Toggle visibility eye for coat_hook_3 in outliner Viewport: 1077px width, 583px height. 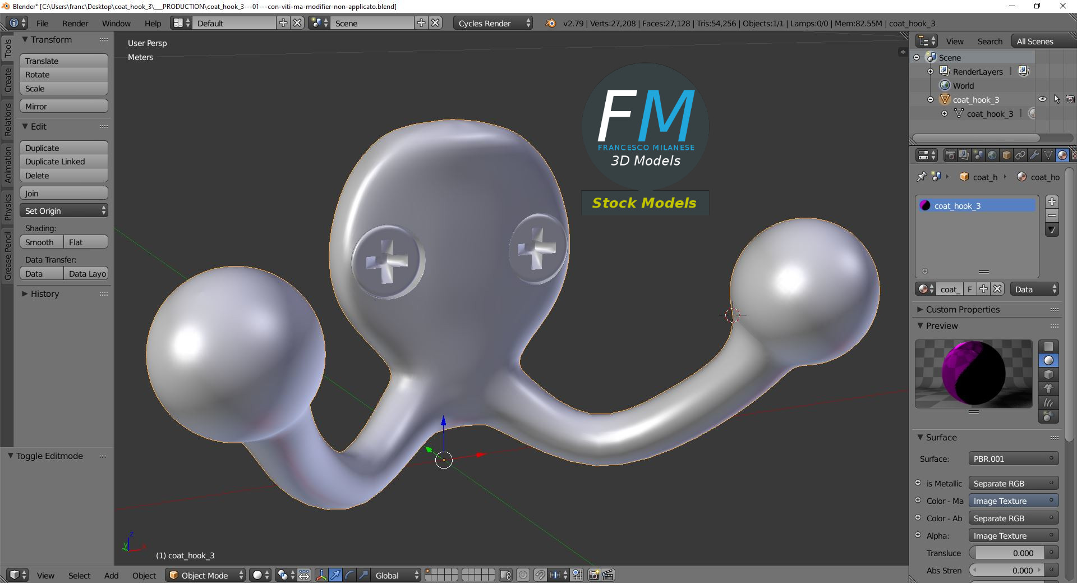pos(1042,99)
